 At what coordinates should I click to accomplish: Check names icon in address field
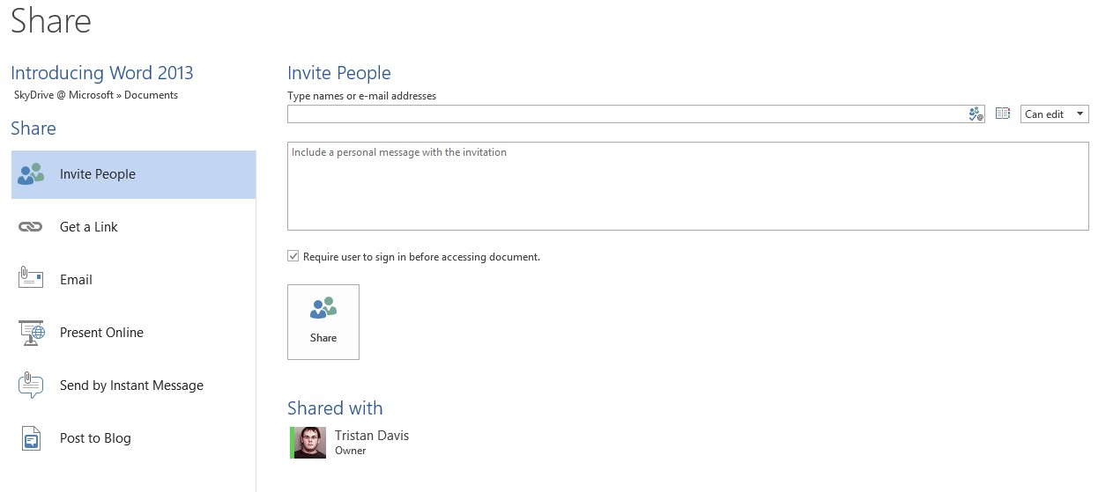click(976, 114)
